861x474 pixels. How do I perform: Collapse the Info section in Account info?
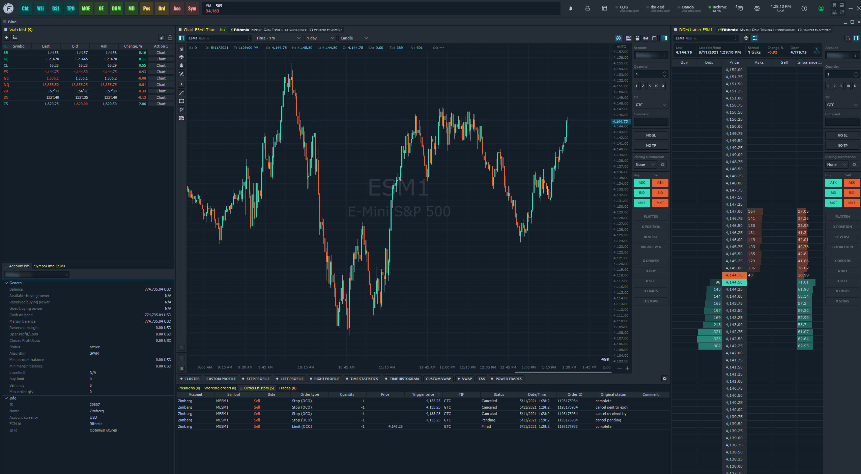[x=6, y=398]
